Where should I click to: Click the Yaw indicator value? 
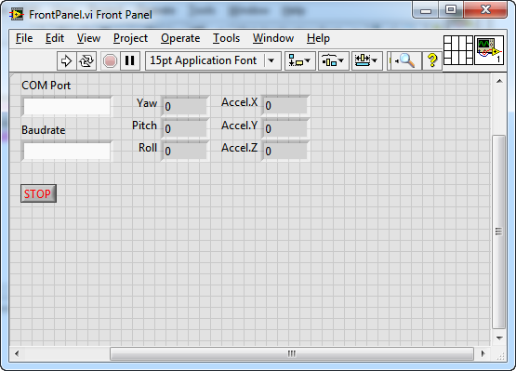185,106
